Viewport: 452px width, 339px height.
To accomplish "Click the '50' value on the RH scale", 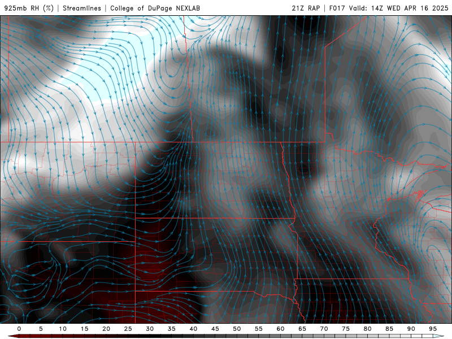I will coord(237,329).
